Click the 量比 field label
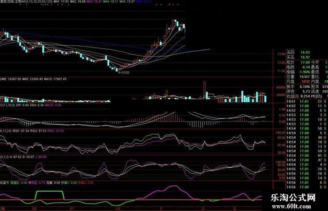This screenshot has height=211, width=328. pyautogui.click(x=315, y=77)
